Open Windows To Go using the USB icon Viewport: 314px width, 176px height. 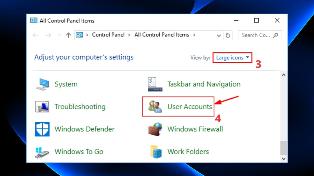click(42, 151)
